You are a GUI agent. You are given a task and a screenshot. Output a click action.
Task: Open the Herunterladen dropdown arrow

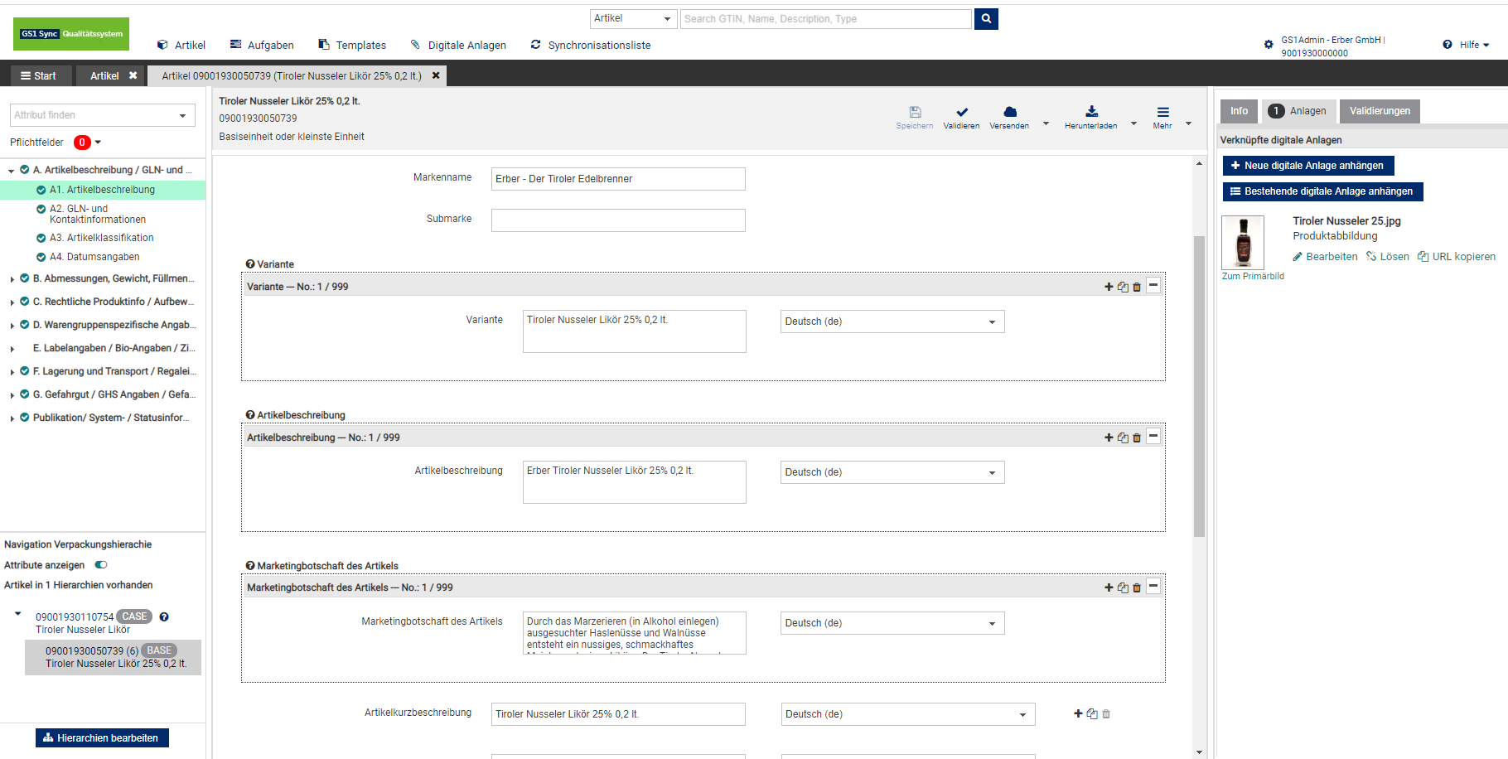(1133, 123)
